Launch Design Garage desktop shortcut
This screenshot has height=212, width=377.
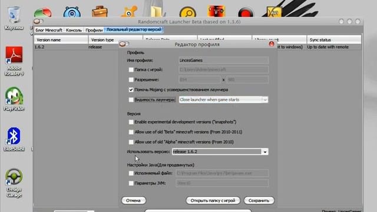[14, 183]
